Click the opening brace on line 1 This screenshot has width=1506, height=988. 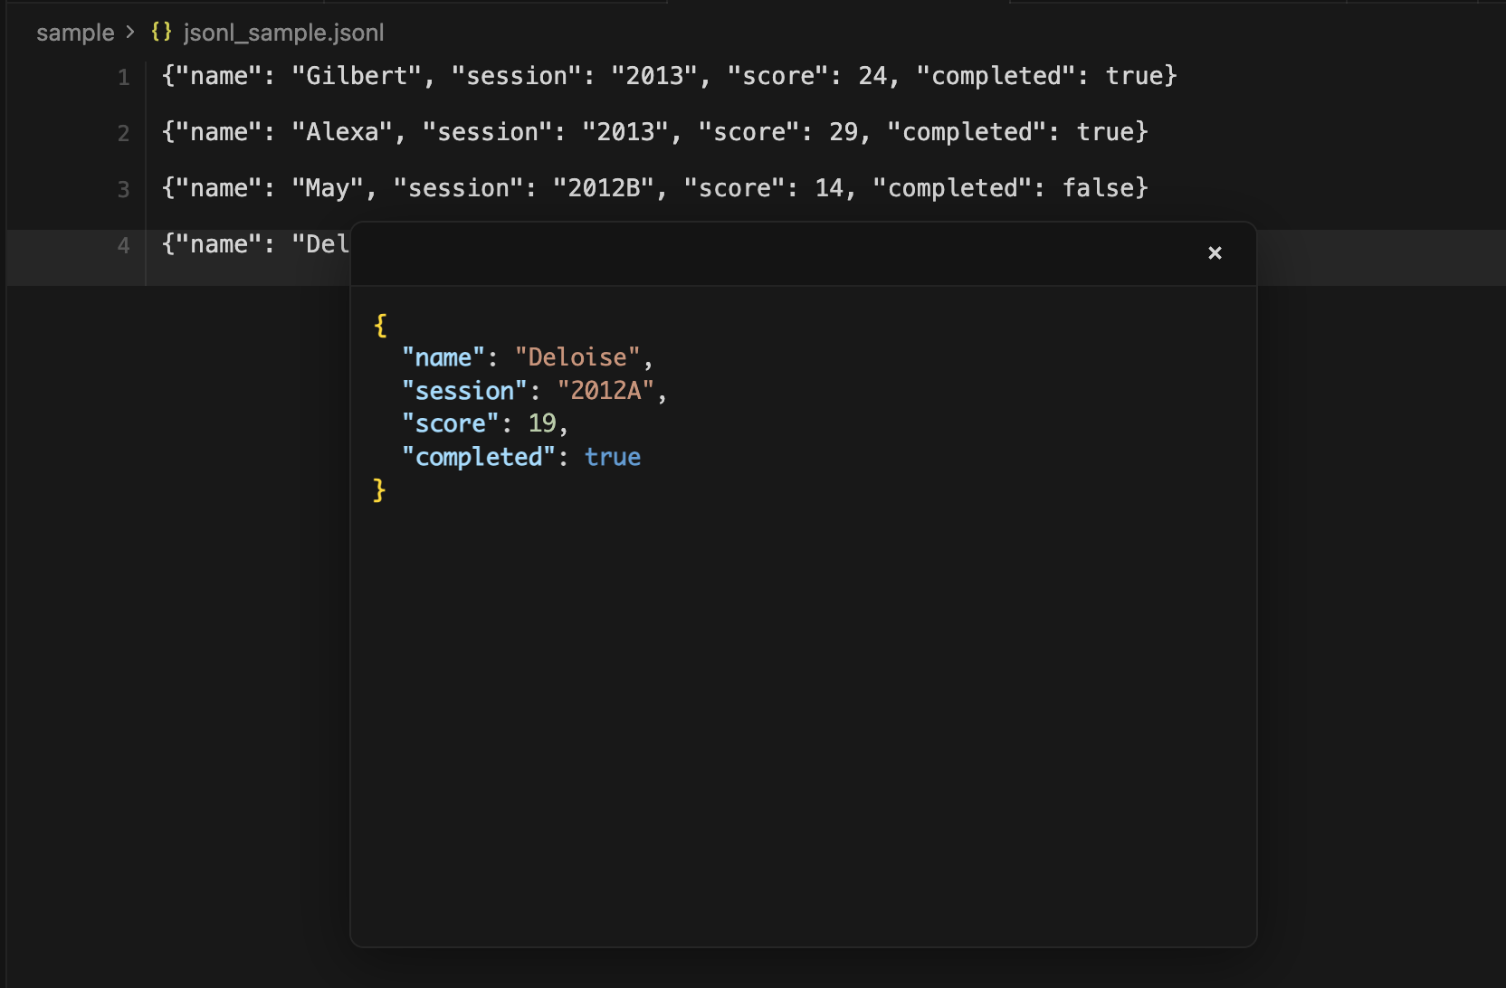point(168,75)
